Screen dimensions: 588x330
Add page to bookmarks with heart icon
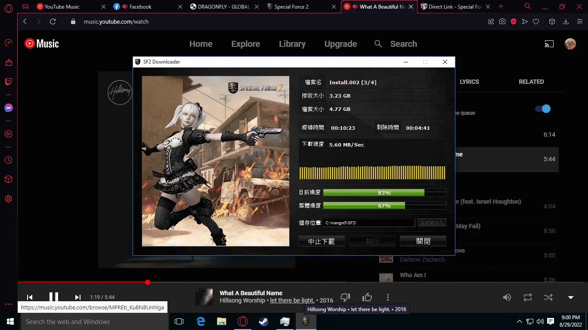tap(536, 21)
